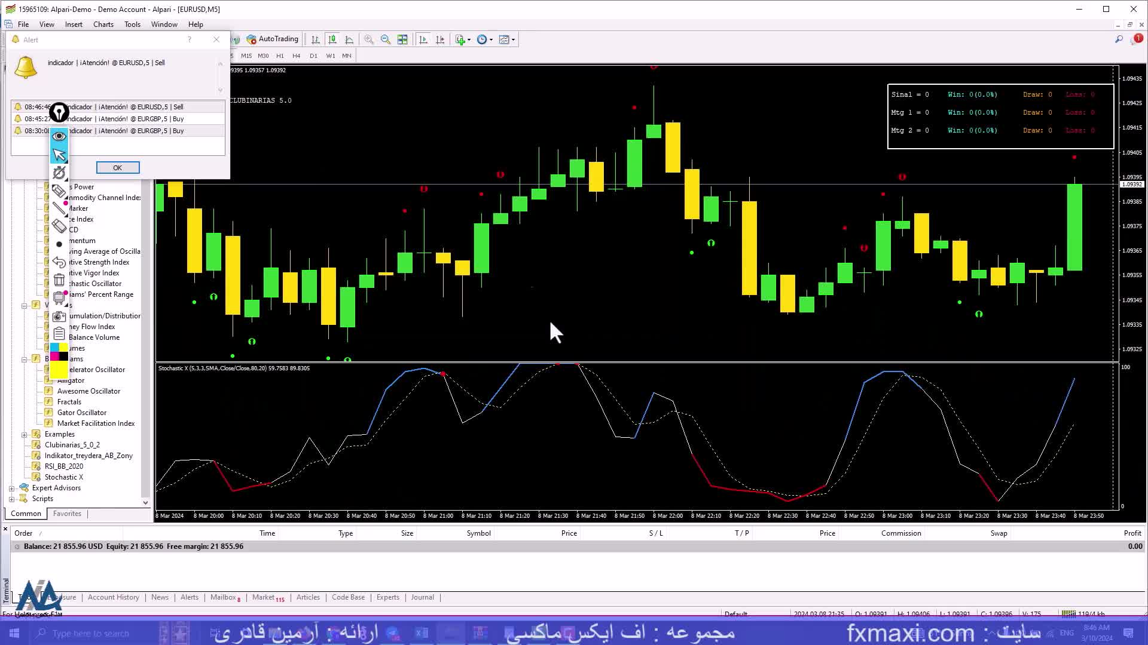Select the H1 timeframe button
Viewport: 1148px width, 645px height.
tap(280, 56)
